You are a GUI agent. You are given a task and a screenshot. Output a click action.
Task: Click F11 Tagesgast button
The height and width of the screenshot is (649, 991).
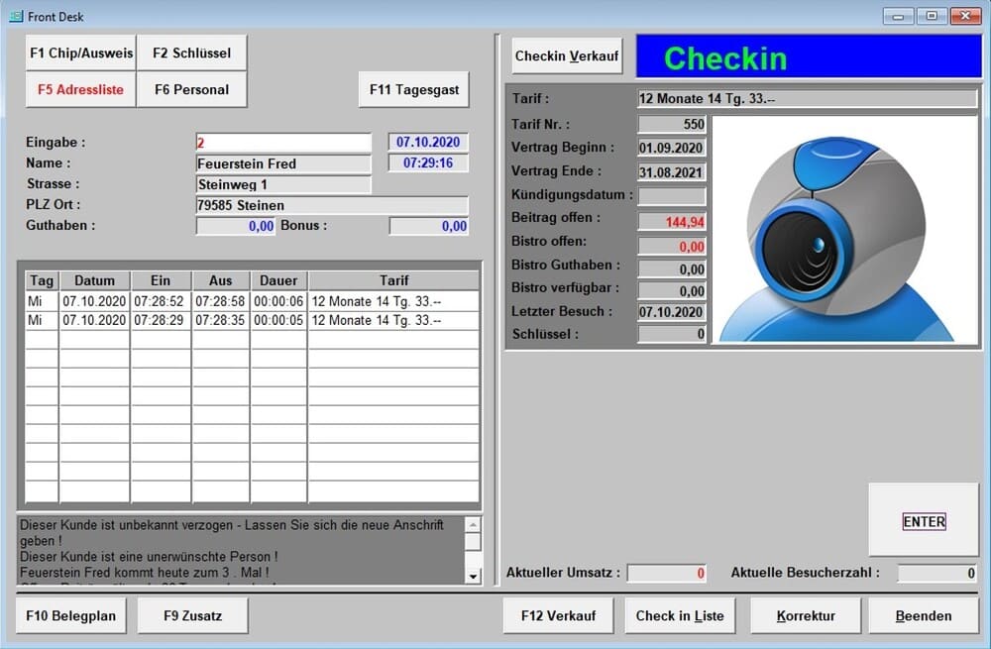pos(413,89)
